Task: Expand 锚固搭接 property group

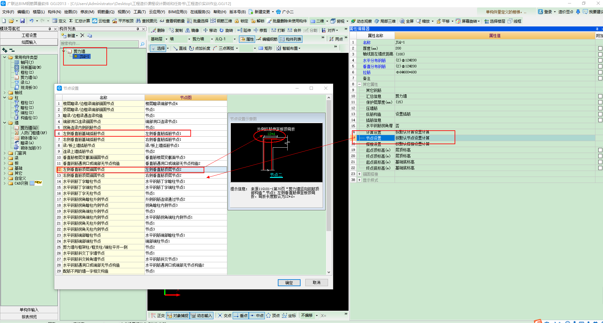Action: (x=359, y=174)
